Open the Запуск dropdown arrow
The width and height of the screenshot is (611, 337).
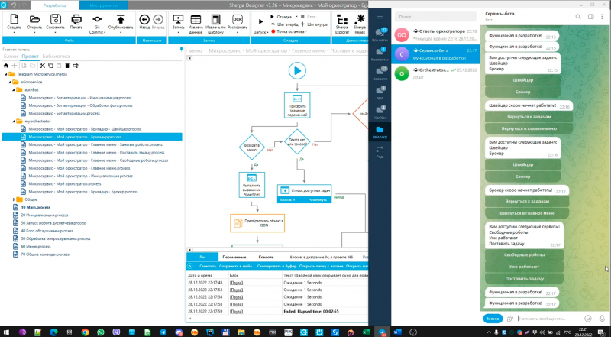point(268,33)
